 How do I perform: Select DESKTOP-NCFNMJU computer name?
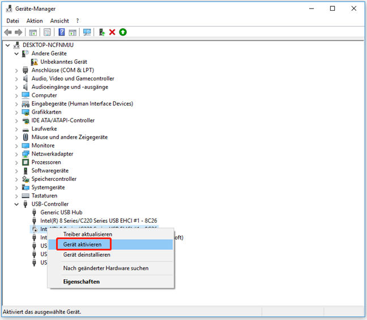pos(48,45)
